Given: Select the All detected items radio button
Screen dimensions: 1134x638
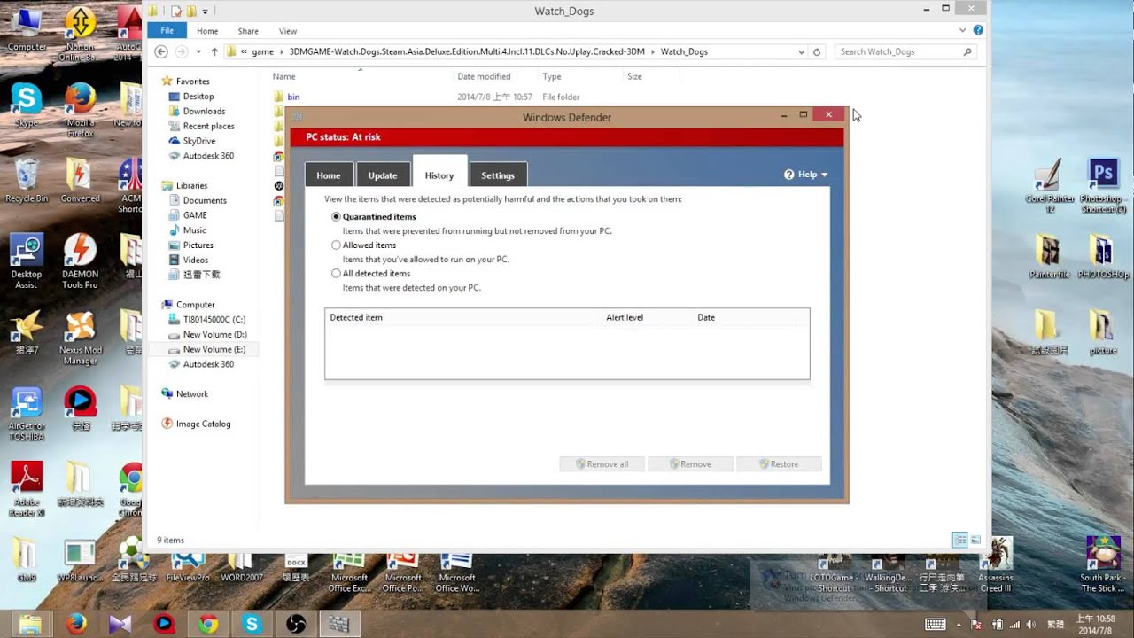Looking at the screenshot, I should pyautogui.click(x=336, y=273).
